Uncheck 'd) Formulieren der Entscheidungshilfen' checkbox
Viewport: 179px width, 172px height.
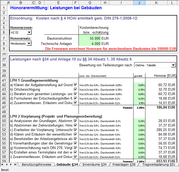tap(75, 98)
